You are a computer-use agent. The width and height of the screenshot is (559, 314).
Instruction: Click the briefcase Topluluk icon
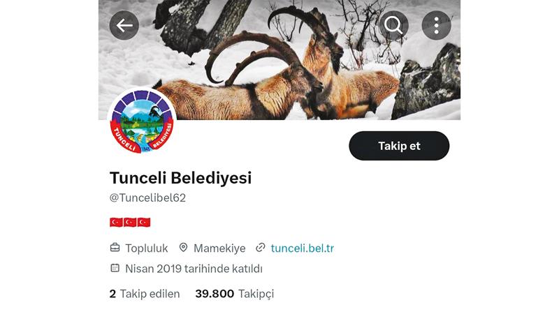coord(115,248)
